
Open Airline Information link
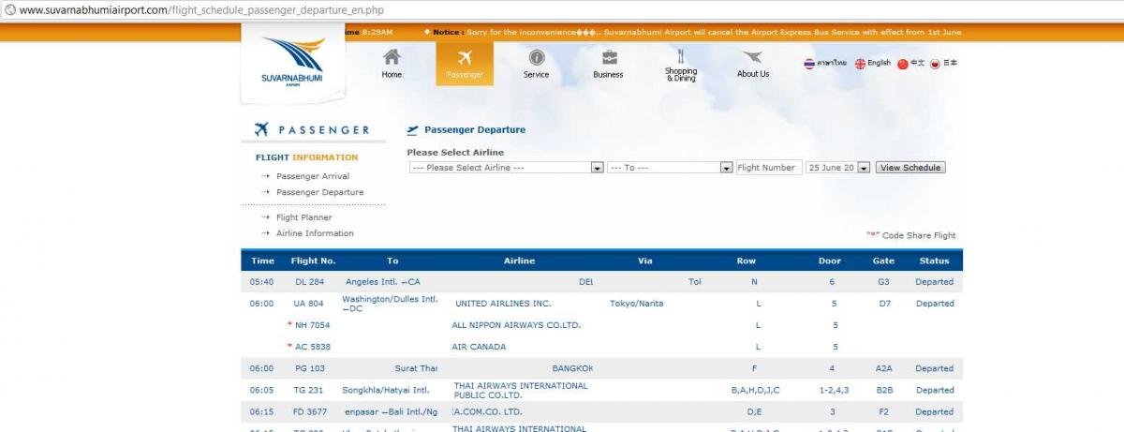point(315,233)
